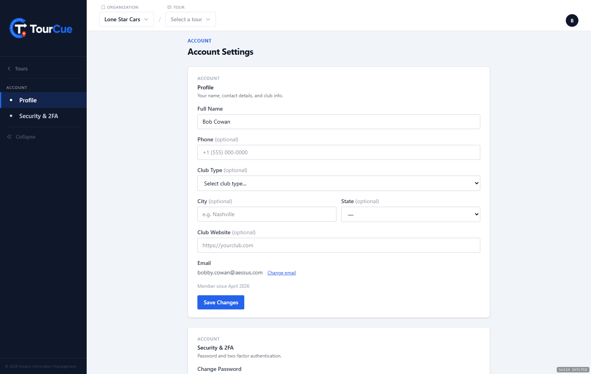Click the ORGANIZATION label icon
The image size is (591, 374).
click(103, 7)
